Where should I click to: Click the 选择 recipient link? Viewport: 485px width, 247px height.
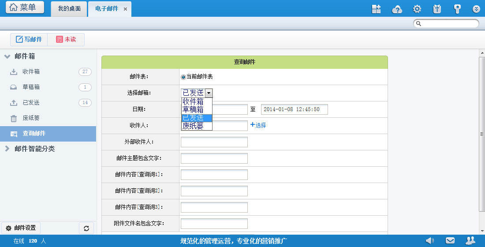click(258, 125)
